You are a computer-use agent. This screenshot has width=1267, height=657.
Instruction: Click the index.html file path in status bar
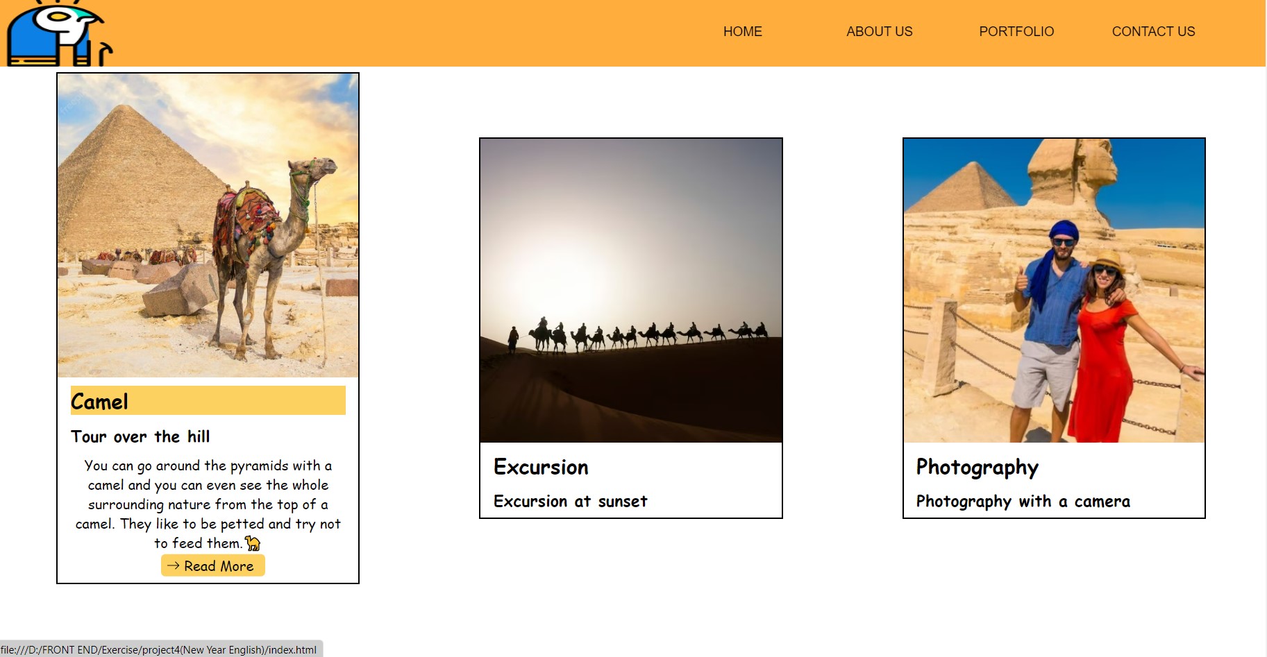[x=160, y=650]
